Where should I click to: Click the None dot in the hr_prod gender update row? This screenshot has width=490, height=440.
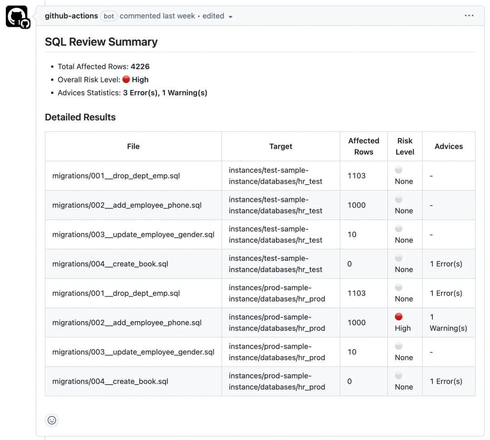pyautogui.click(x=398, y=346)
